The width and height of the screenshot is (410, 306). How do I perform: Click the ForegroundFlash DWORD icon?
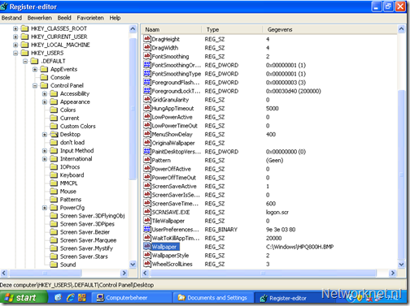[146, 82]
